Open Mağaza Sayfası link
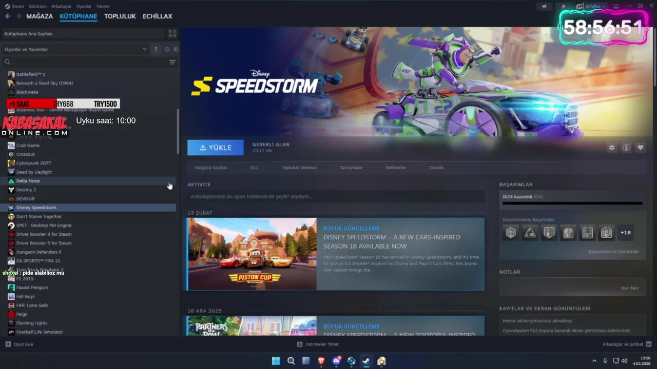 tap(211, 168)
